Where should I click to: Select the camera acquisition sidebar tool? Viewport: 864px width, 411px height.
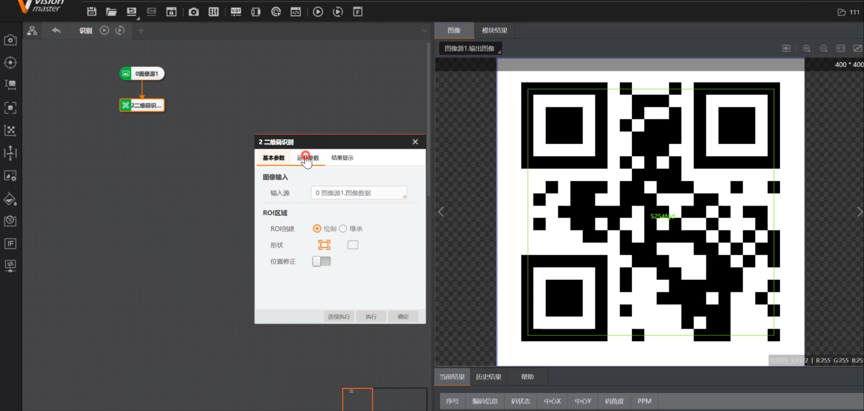[x=10, y=40]
